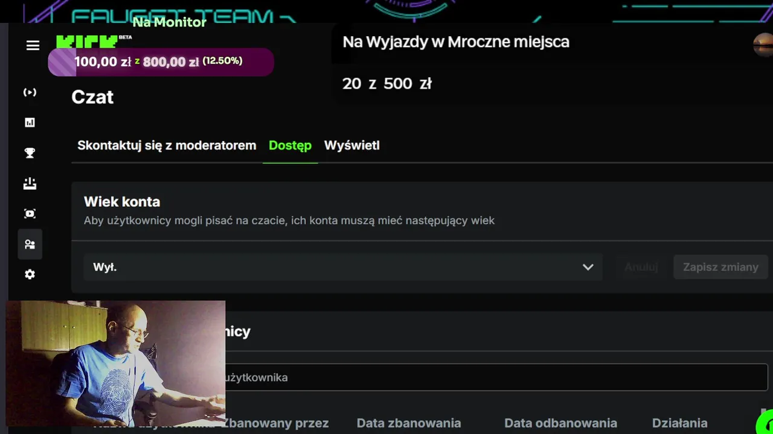The height and width of the screenshot is (434, 773).
Task: Click the Czat page heading
Action: [x=92, y=97]
